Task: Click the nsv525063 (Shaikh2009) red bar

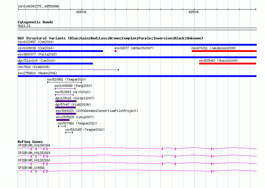Action: coord(228,64)
